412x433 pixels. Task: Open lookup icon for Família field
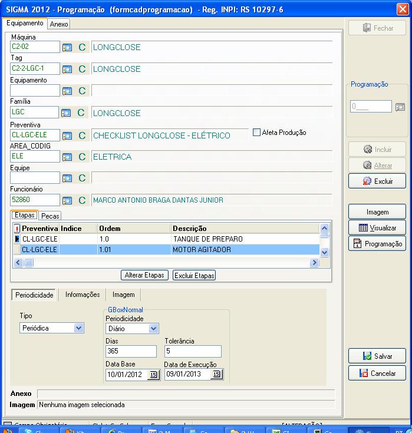pos(66,113)
